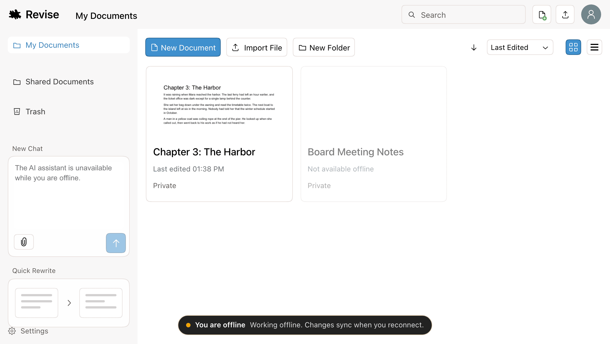This screenshot has width=610, height=344.
Task: Click the Quick Rewrite source text box
Action: pos(37,303)
